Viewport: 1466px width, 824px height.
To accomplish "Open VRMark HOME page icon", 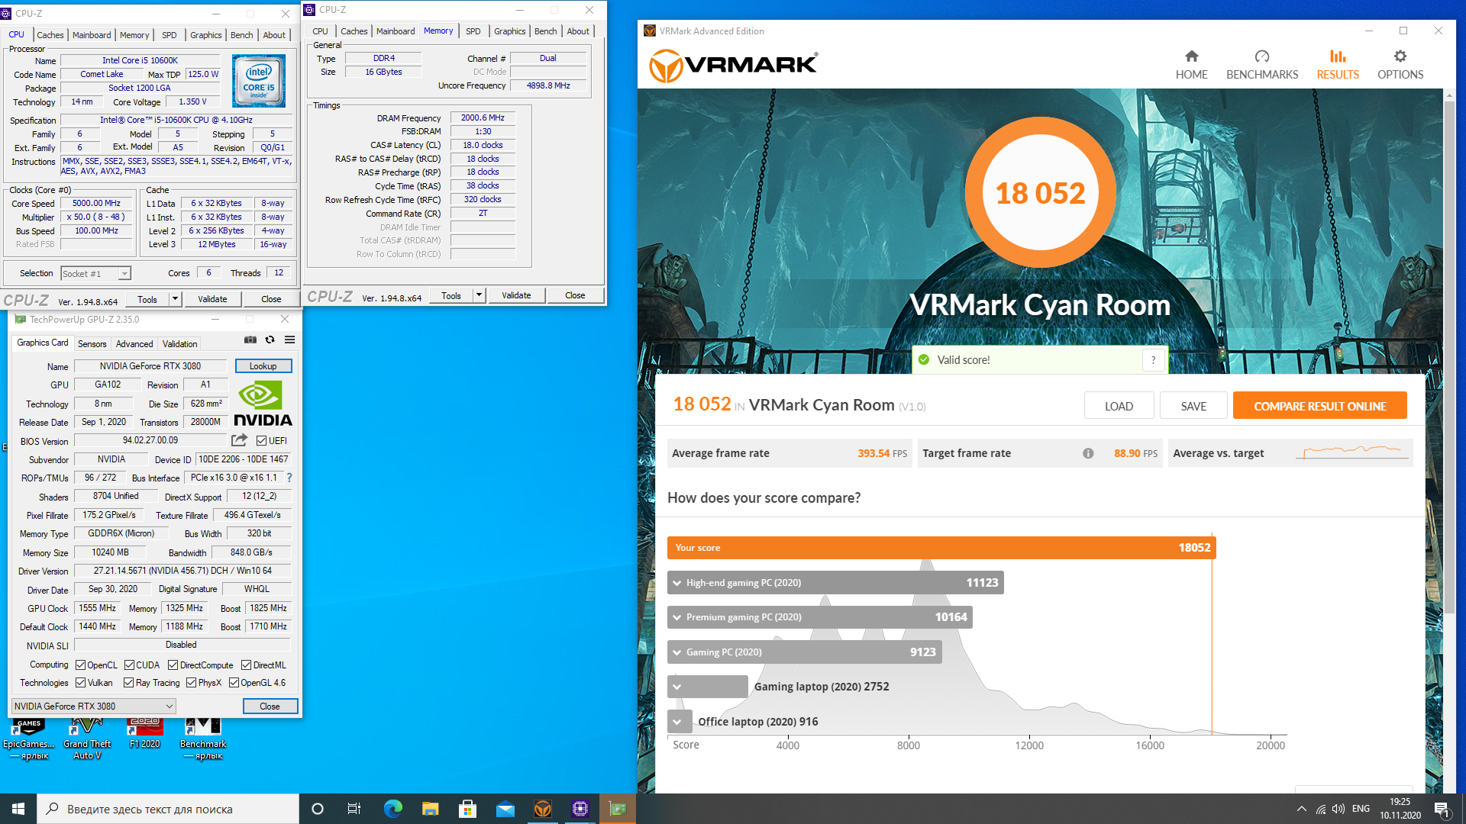I will coord(1191,56).
